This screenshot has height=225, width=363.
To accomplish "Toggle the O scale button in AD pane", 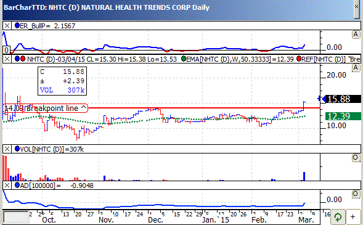I will click(x=356, y=194).
